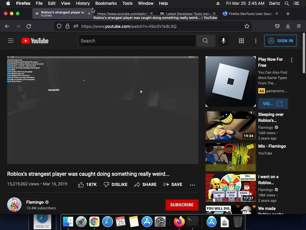Open more actions ellipsis under the video
The height and width of the screenshot is (230, 306).
192,185
